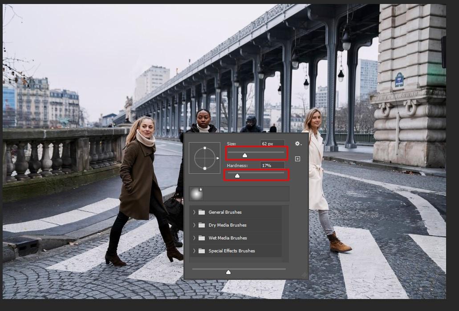Click the Hardness slider handle
Image resolution: width=459 pixels, height=311 pixels.
click(237, 175)
